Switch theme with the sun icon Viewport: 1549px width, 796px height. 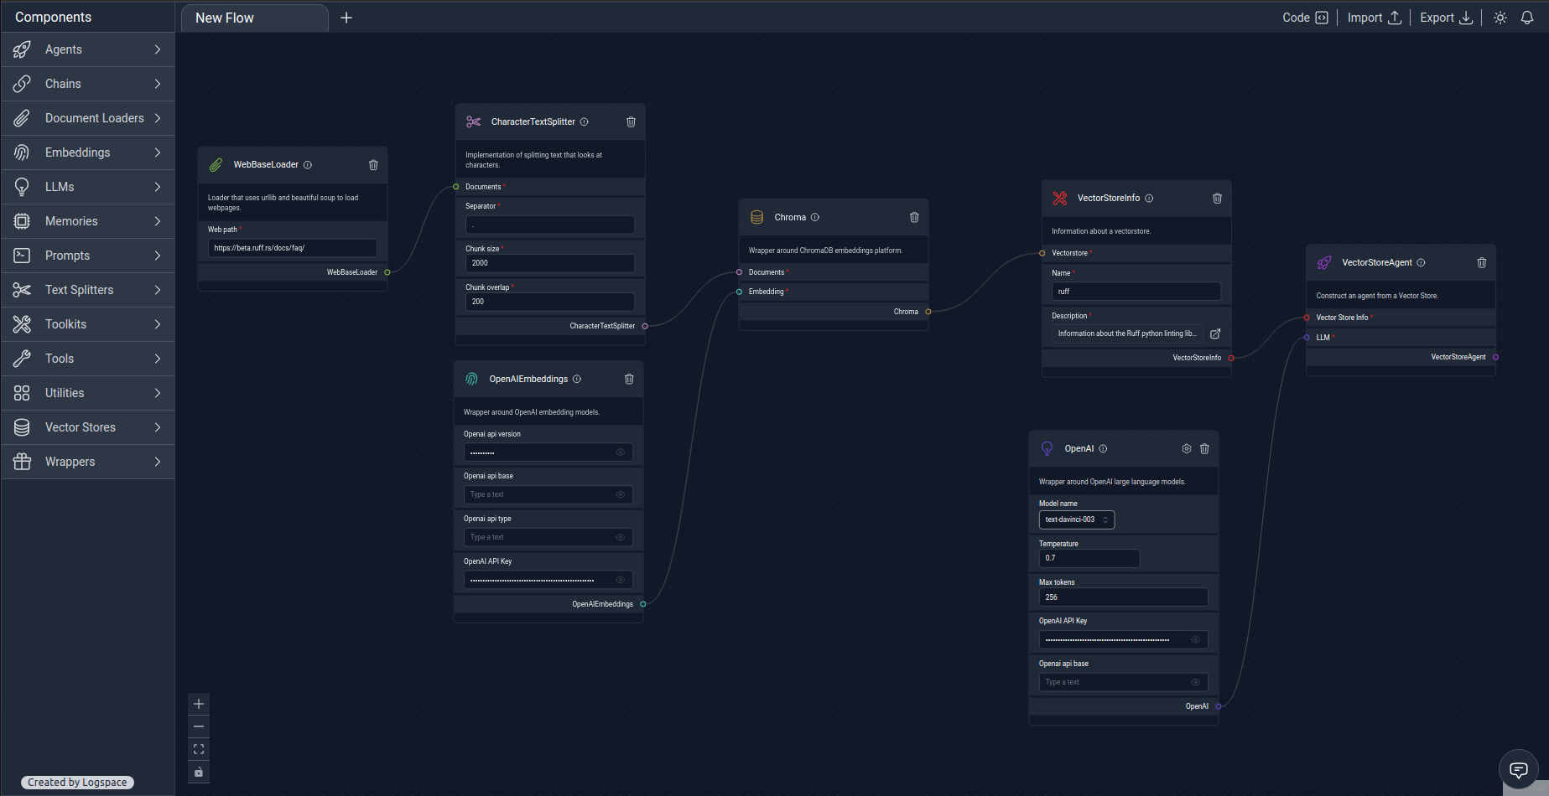1500,18
